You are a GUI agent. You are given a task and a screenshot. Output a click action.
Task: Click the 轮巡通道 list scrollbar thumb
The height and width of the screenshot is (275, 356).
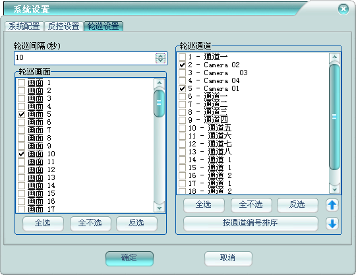tap(334, 117)
